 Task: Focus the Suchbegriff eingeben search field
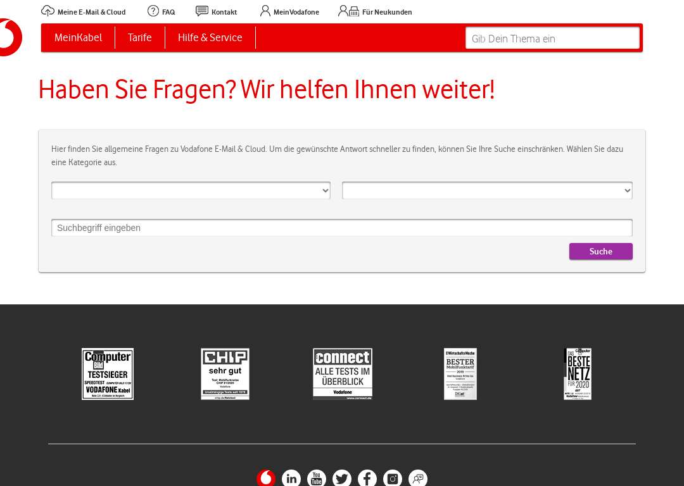tap(342, 228)
